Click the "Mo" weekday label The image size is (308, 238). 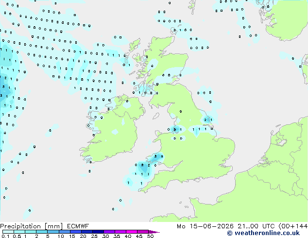pyautogui.click(x=181, y=226)
